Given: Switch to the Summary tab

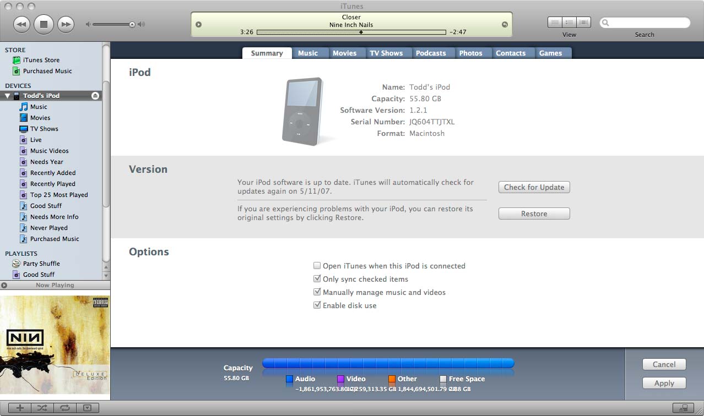Looking at the screenshot, I should [267, 53].
